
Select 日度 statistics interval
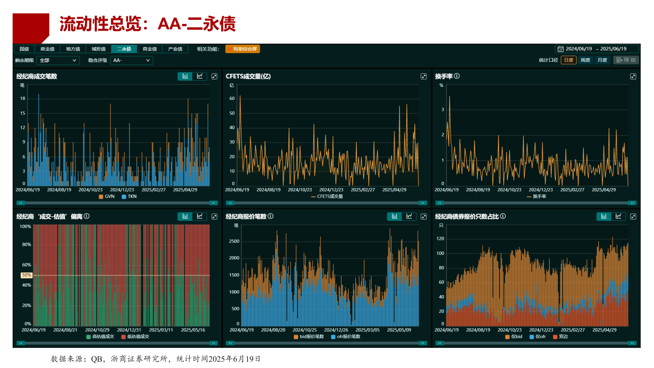pyautogui.click(x=569, y=60)
